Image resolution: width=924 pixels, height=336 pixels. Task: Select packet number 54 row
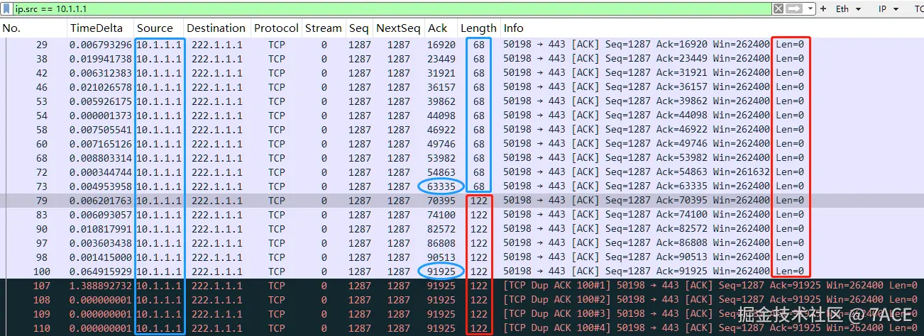462,115
